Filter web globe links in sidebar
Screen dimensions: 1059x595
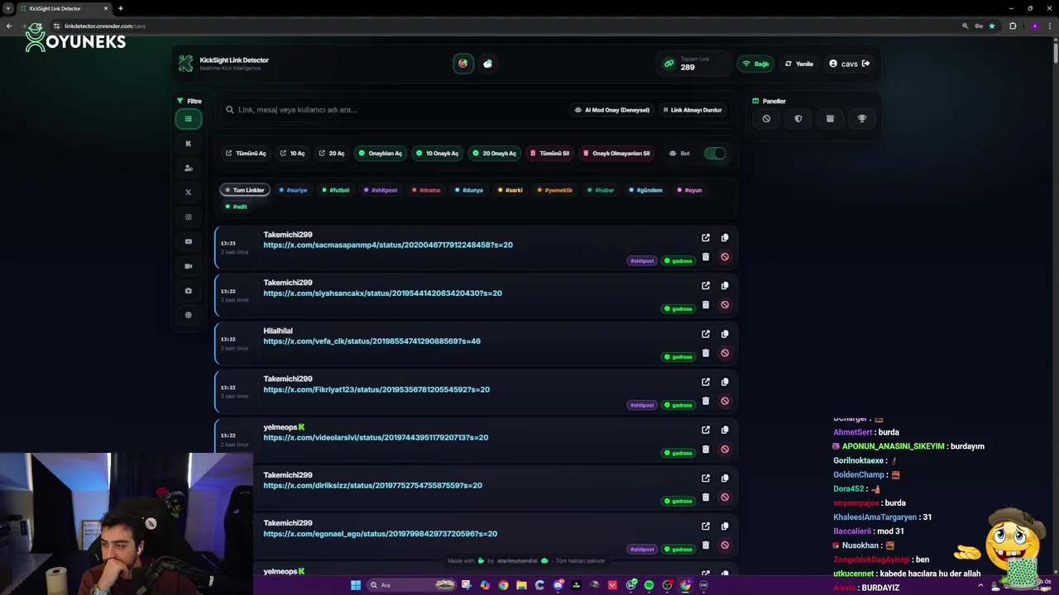coord(189,315)
